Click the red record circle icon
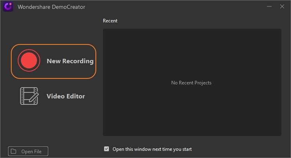Image resolution: width=291 pixels, height=158 pixels. (x=29, y=61)
